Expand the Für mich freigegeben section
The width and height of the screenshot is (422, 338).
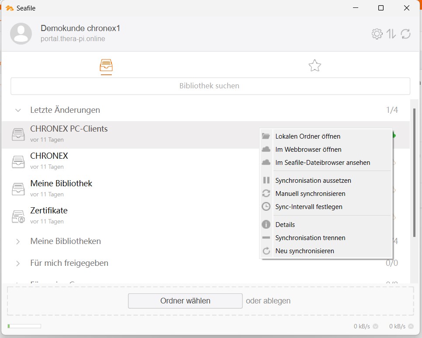click(x=18, y=263)
